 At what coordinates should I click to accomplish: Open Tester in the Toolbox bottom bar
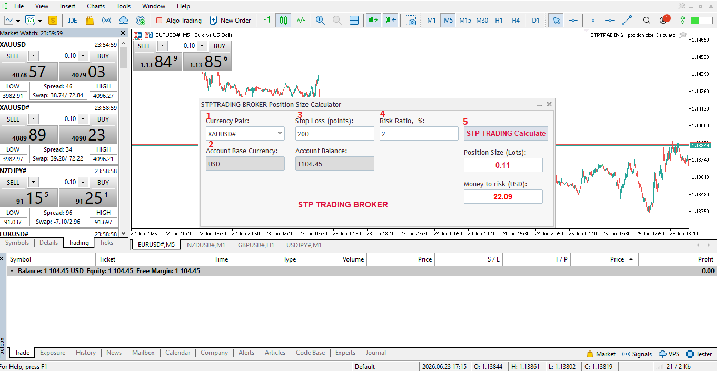[698, 354]
